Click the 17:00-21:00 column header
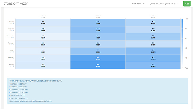The height and width of the screenshot is (109, 193). click(x=153, y=16)
